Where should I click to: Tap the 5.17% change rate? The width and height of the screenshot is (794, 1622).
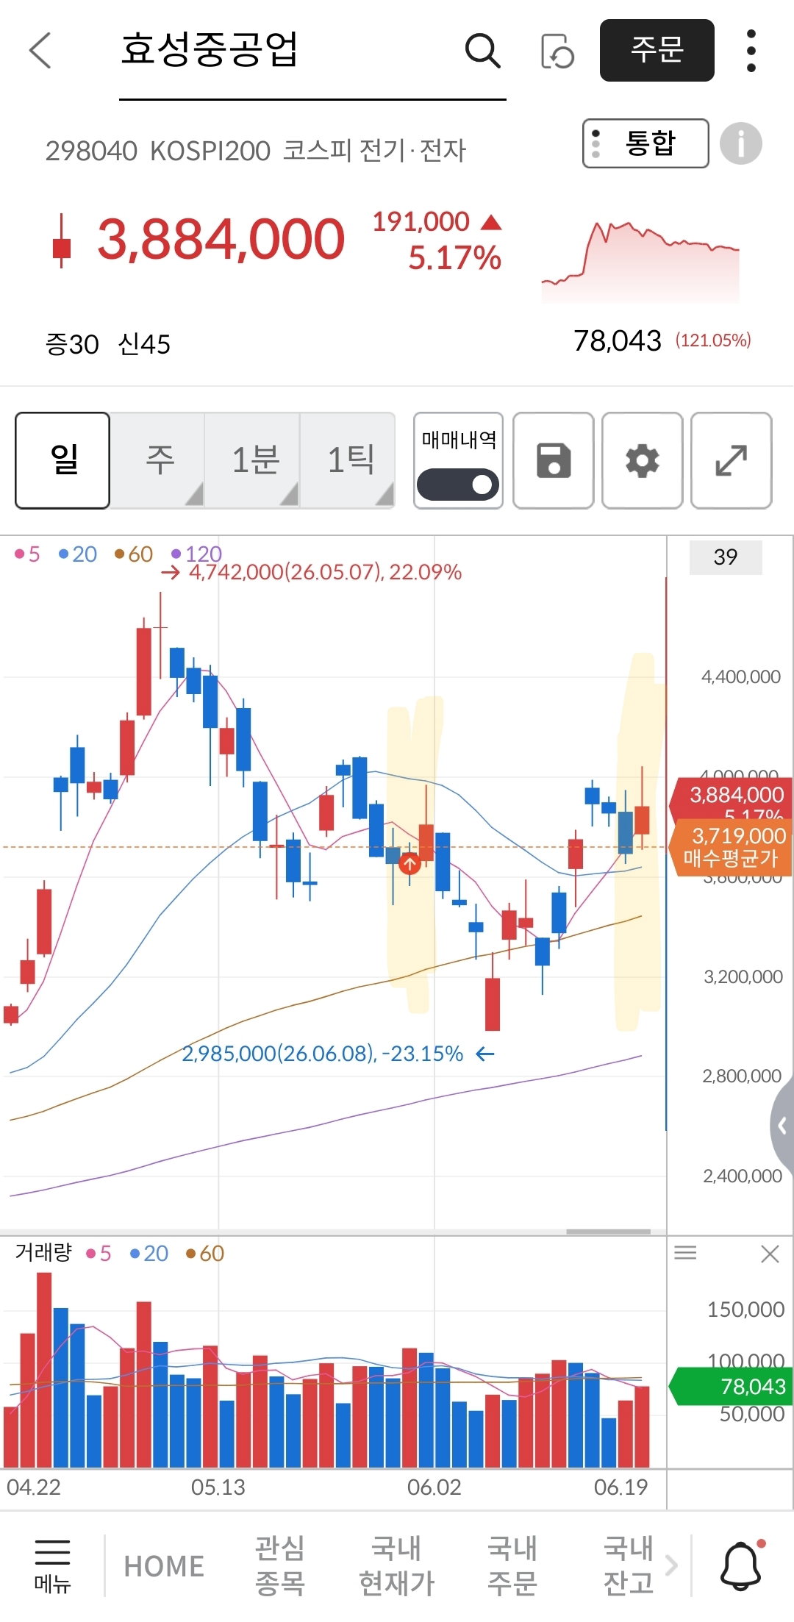pyautogui.click(x=454, y=258)
